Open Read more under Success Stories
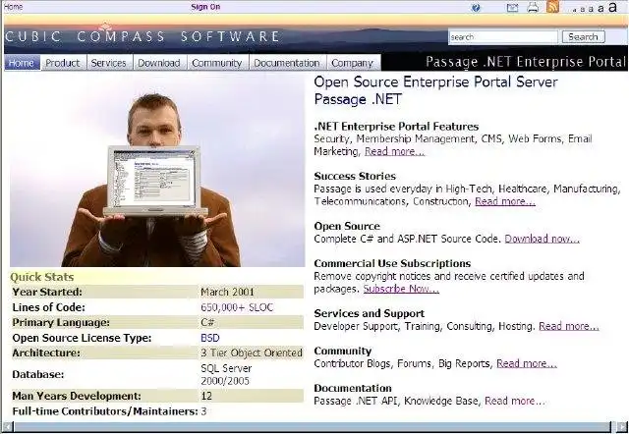 tap(505, 201)
